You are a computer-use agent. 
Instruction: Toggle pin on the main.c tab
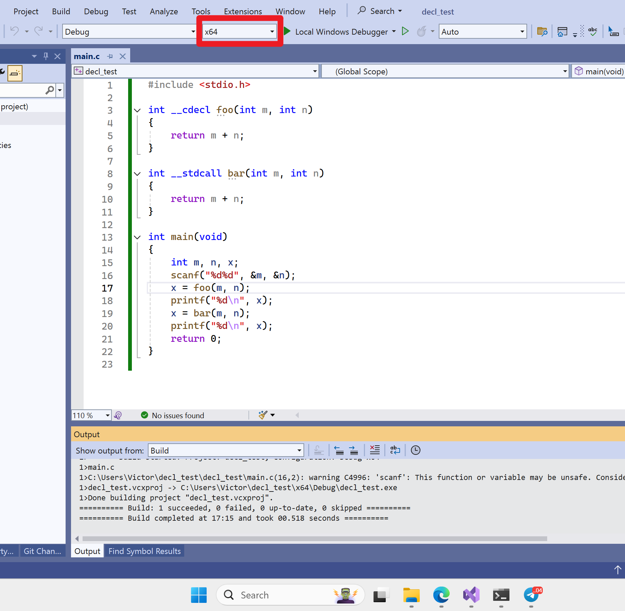[110, 56]
